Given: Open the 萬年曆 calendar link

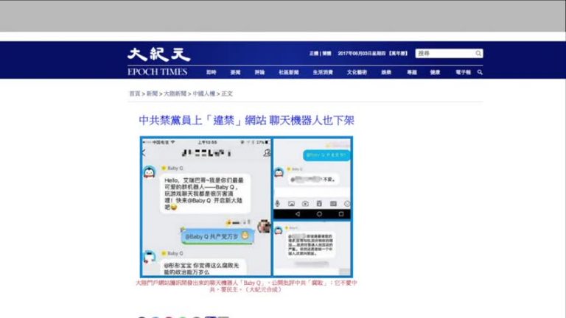Looking at the screenshot, I should point(398,53).
